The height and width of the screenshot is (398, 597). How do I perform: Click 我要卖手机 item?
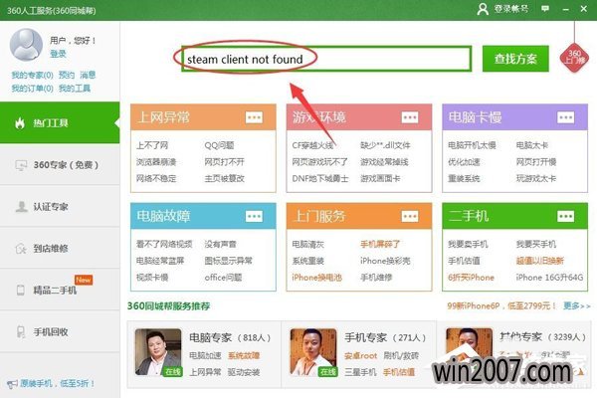[468, 244]
